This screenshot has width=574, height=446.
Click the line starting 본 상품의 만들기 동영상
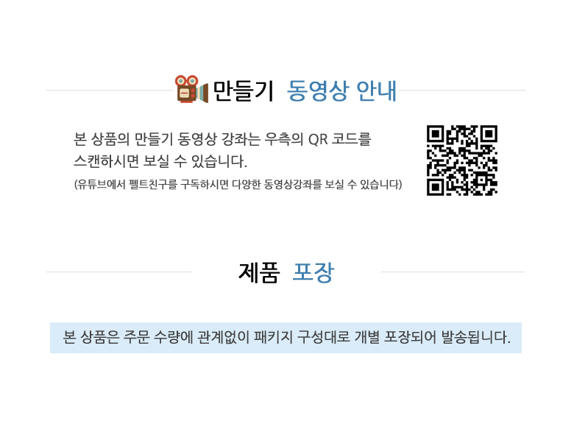(x=222, y=139)
